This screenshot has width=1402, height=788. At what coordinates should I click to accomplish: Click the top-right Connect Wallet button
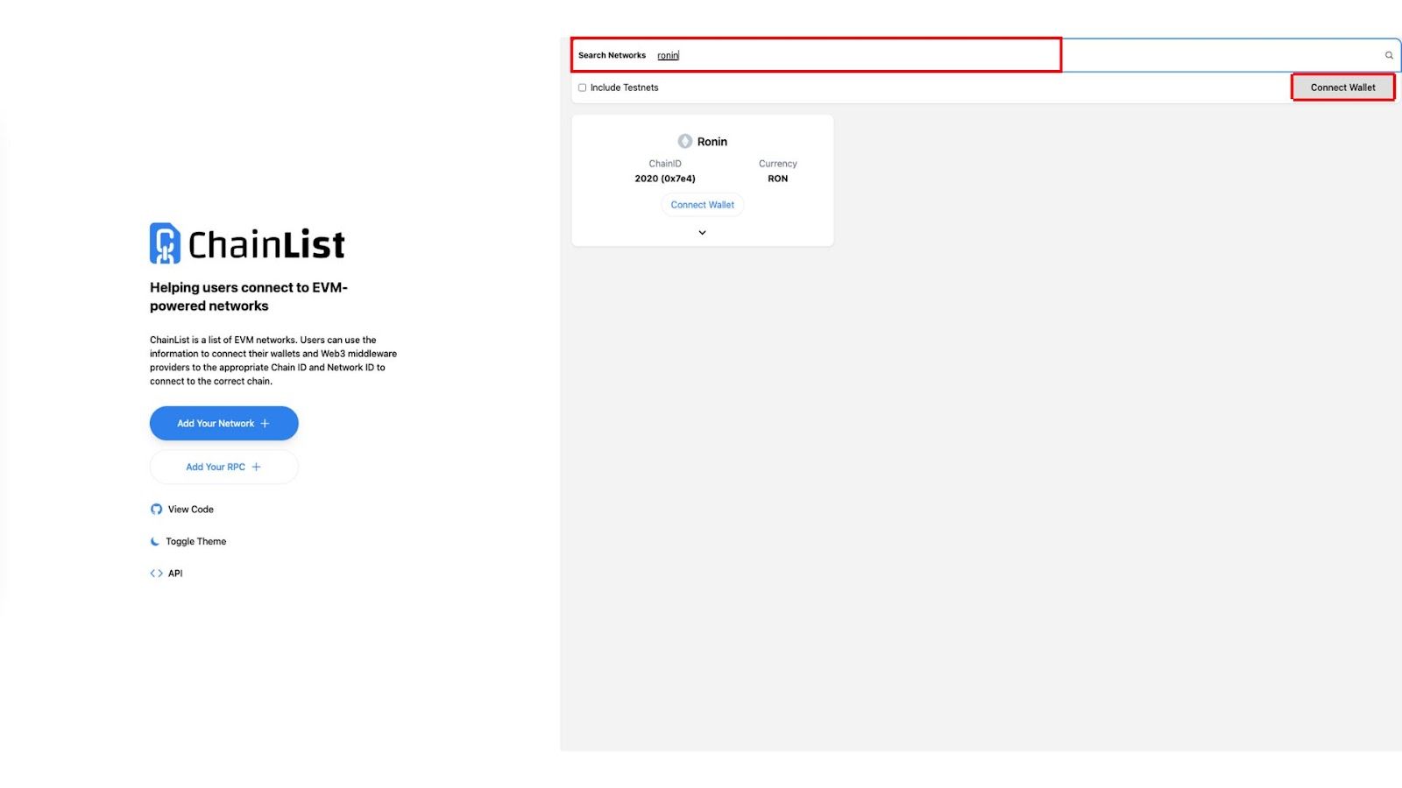(1342, 88)
